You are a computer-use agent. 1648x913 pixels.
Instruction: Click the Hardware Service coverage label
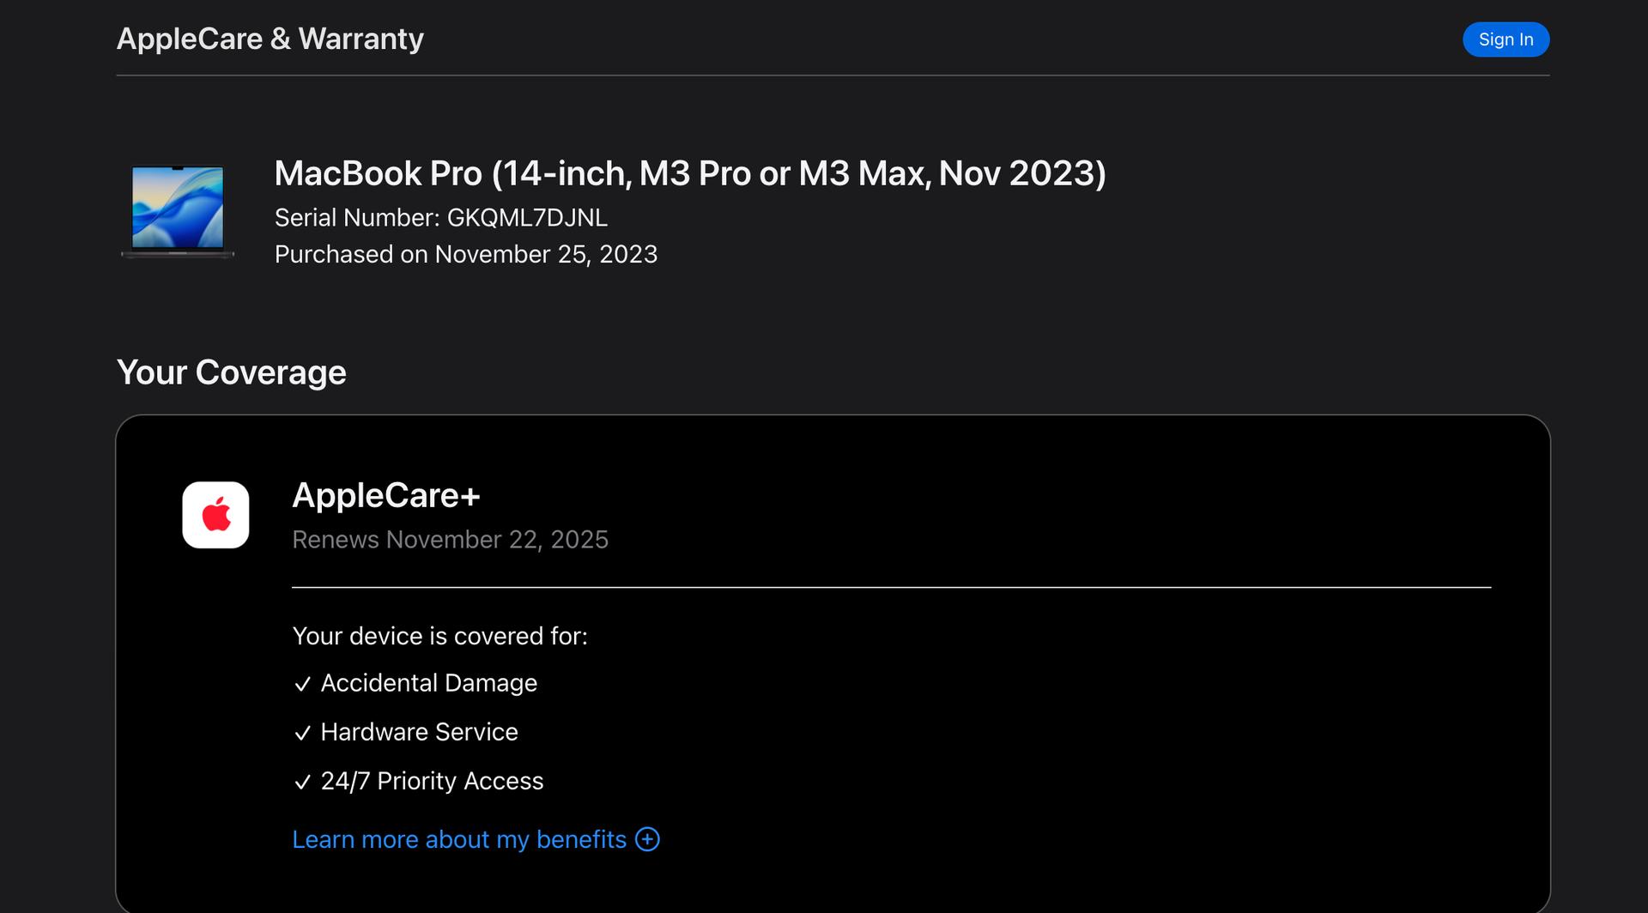coord(419,732)
